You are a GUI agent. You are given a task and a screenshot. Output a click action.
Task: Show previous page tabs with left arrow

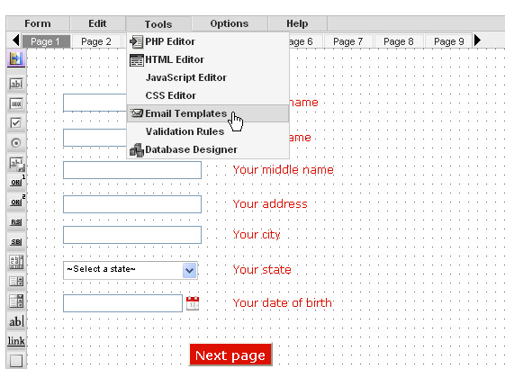(x=15, y=40)
